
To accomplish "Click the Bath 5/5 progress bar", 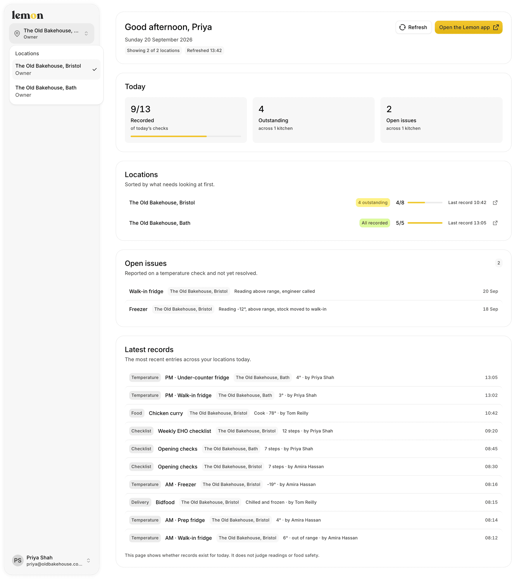I will pyautogui.click(x=425, y=223).
